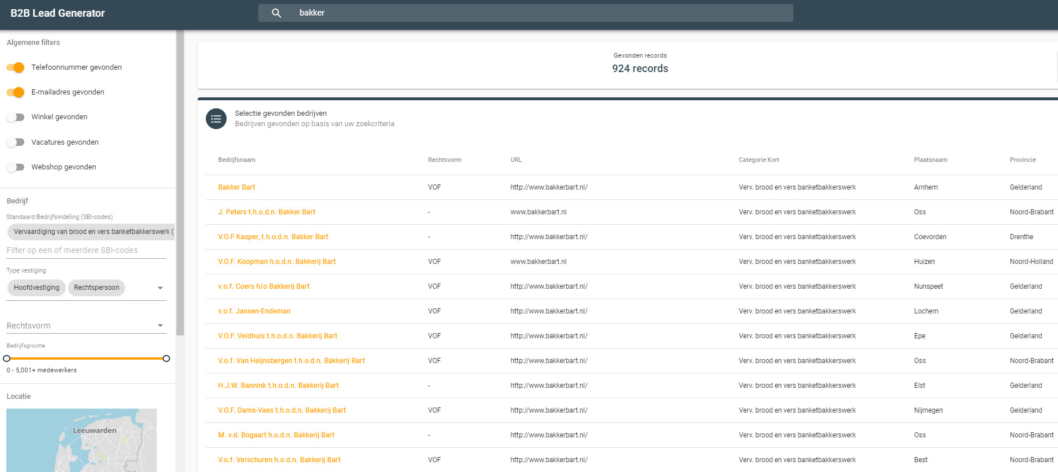Image resolution: width=1058 pixels, height=472 pixels.
Task: Open V.O.F. Dams-Vaes t.h.o.d.n. Bakkerij Bart
Action: [282, 410]
